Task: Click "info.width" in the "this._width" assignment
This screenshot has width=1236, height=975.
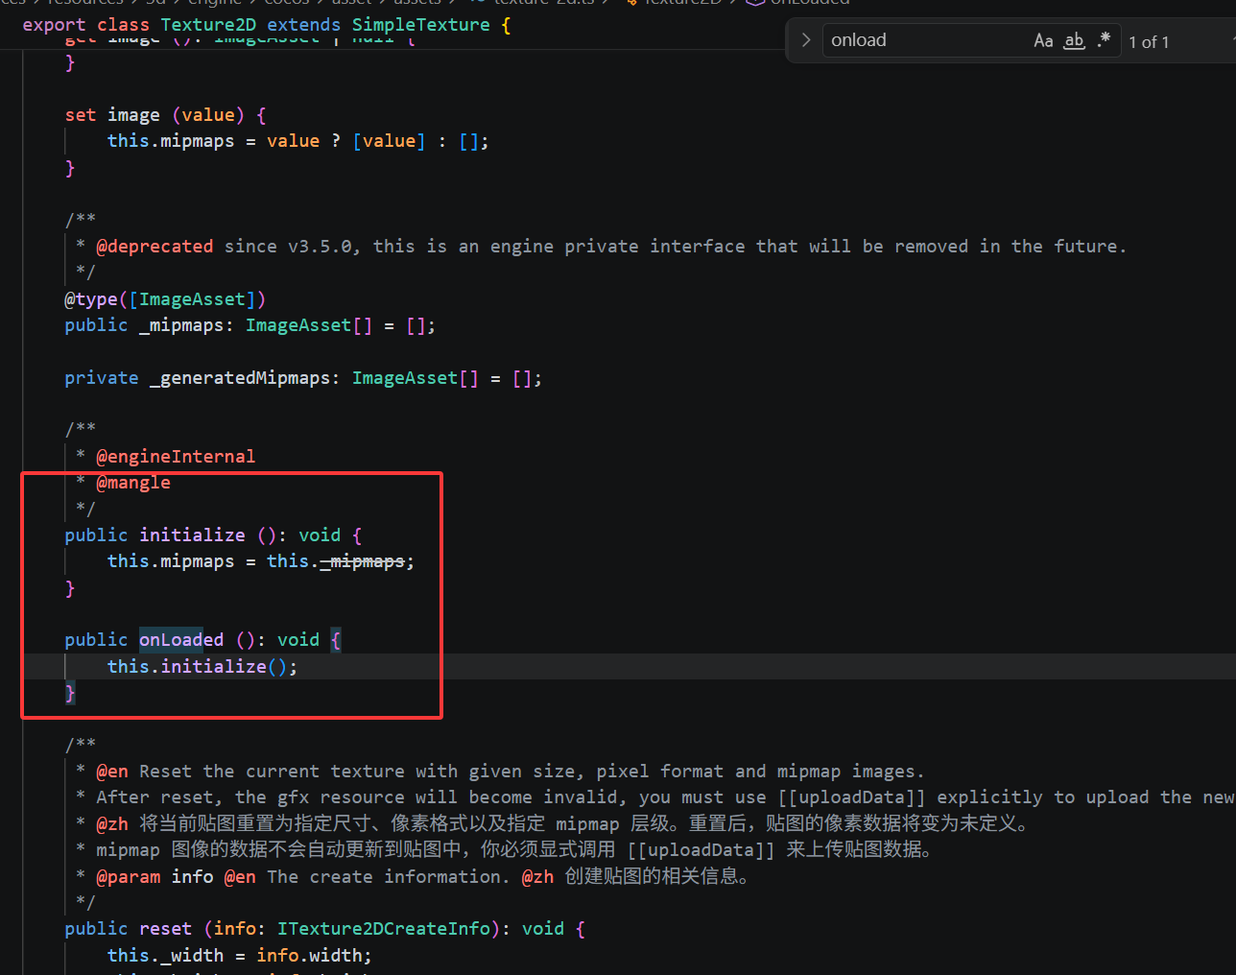Action: (309, 956)
